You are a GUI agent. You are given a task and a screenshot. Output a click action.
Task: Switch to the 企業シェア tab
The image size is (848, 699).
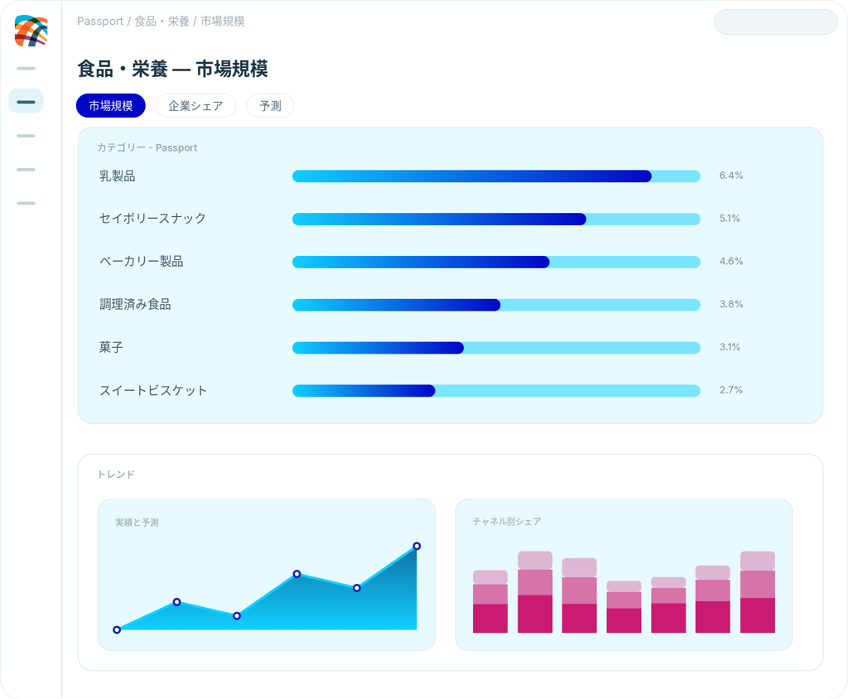[195, 105]
